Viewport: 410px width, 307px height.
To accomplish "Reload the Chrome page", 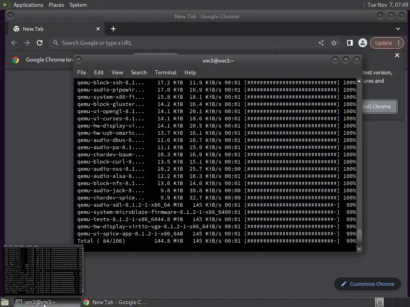I will coord(40,43).
